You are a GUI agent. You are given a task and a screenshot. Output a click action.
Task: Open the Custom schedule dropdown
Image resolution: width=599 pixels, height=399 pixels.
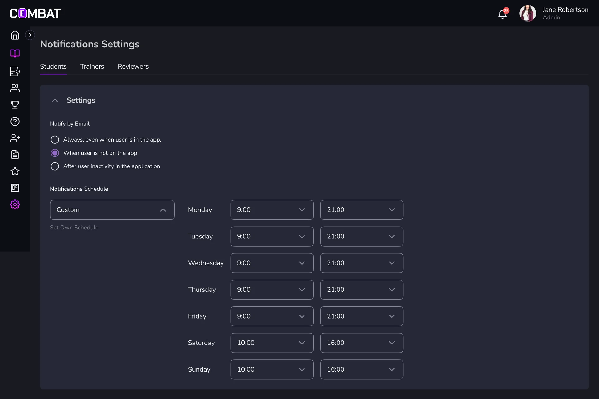point(112,210)
